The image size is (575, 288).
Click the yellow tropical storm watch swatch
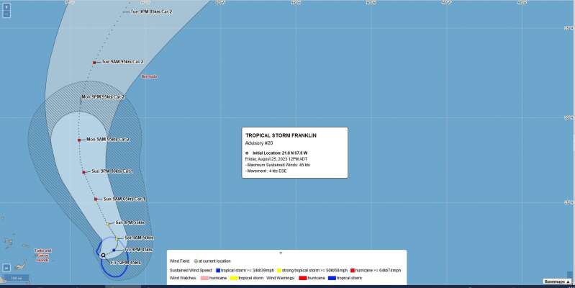[234, 278]
